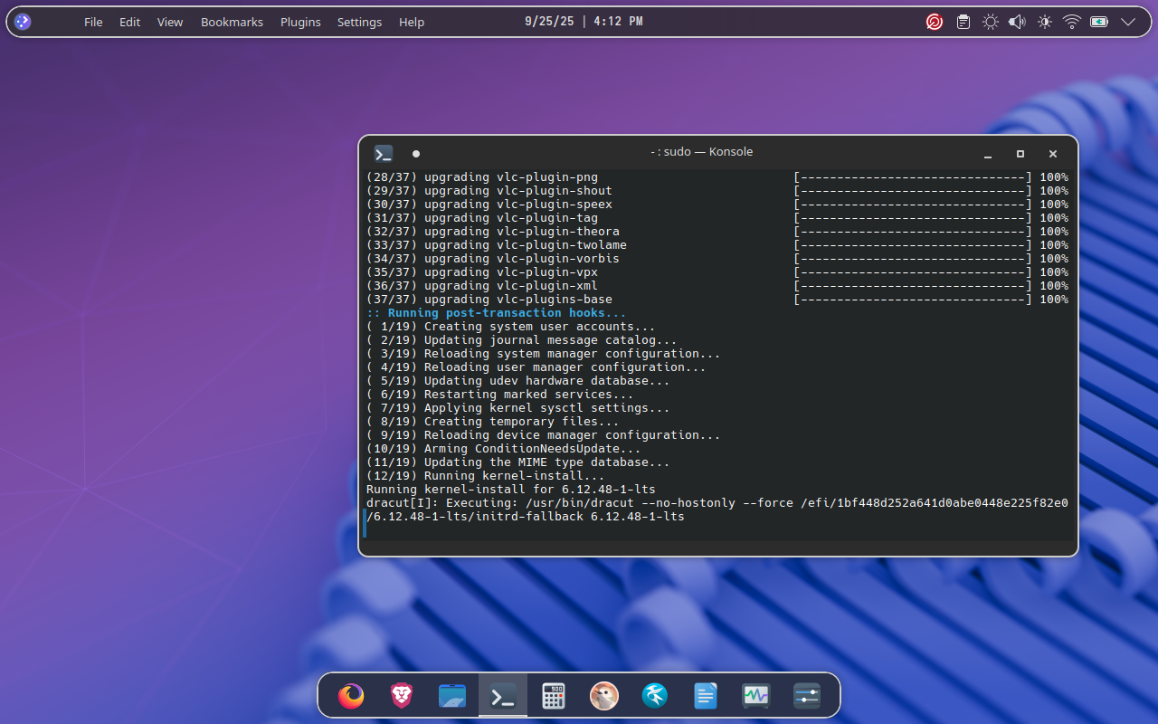Open the system monitor dock icon

pyautogui.click(x=756, y=696)
